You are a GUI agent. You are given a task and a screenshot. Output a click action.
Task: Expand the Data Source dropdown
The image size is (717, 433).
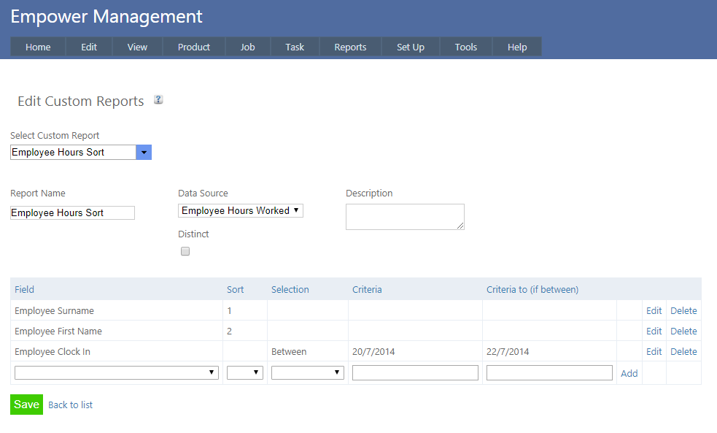click(x=240, y=211)
